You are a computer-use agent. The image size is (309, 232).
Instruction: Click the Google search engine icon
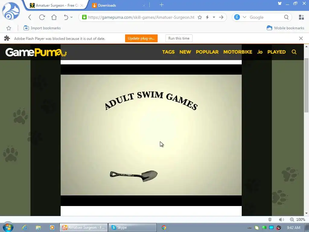tap(237, 17)
